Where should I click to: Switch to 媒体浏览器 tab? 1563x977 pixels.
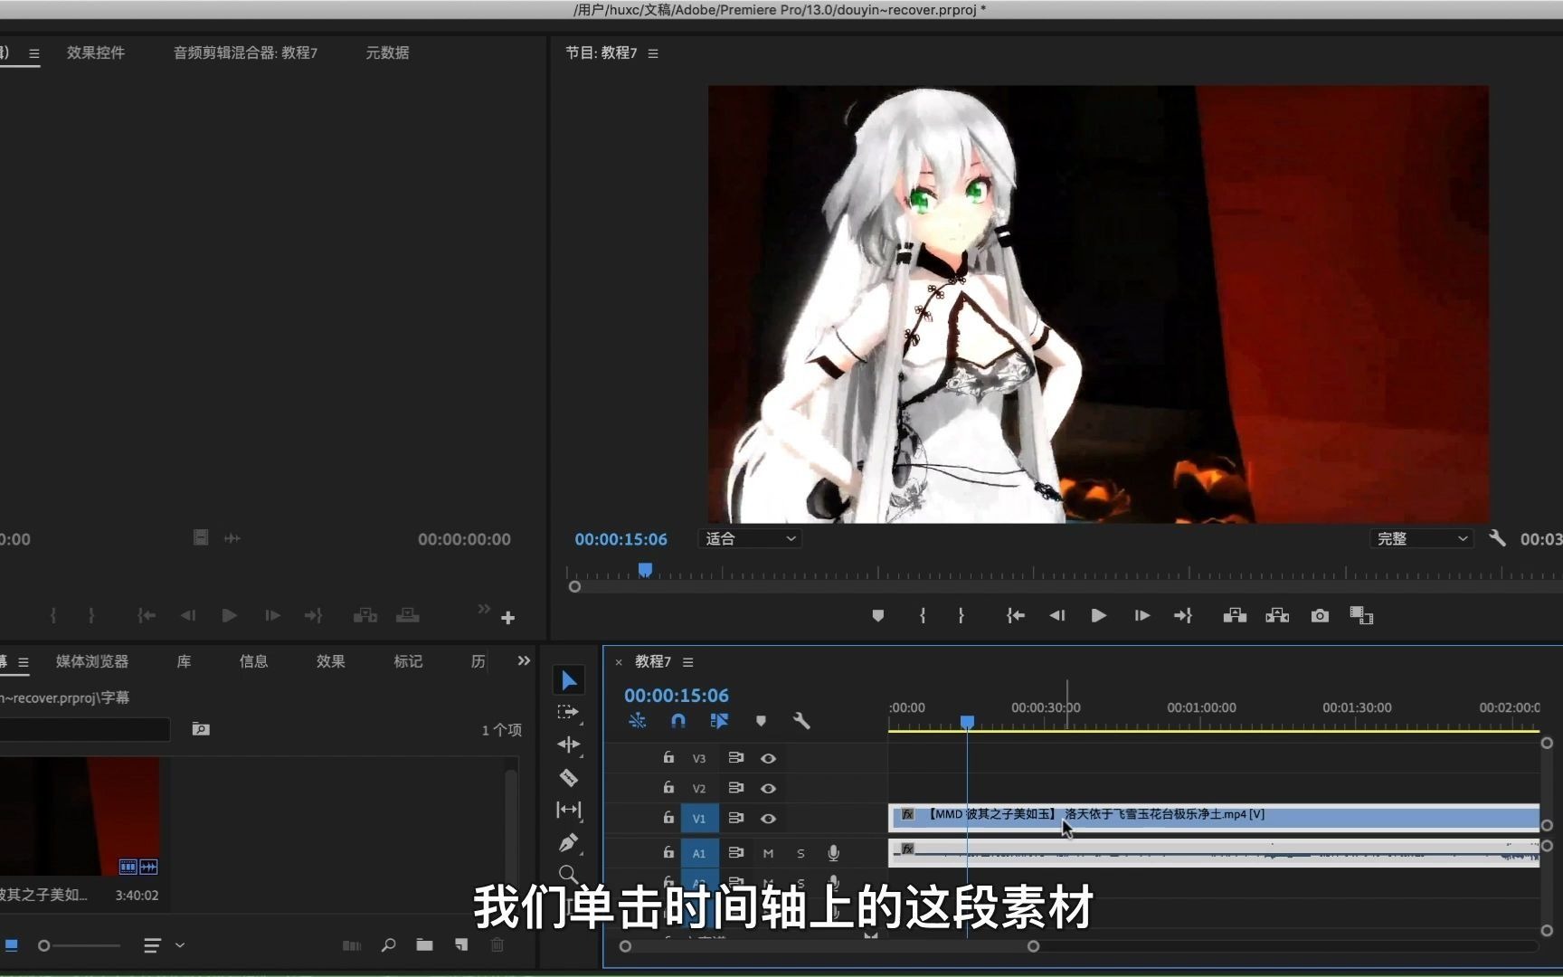(92, 661)
